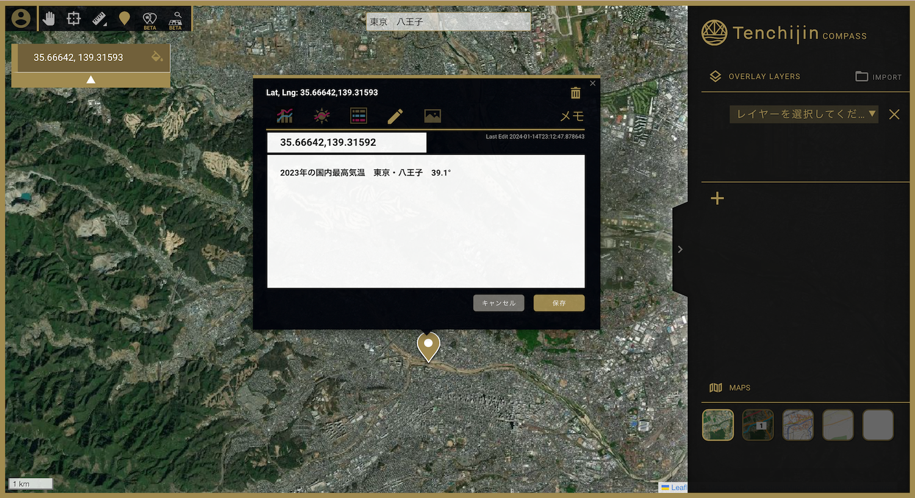Cancel editing with the キャンセル button

click(x=498, y=303)
